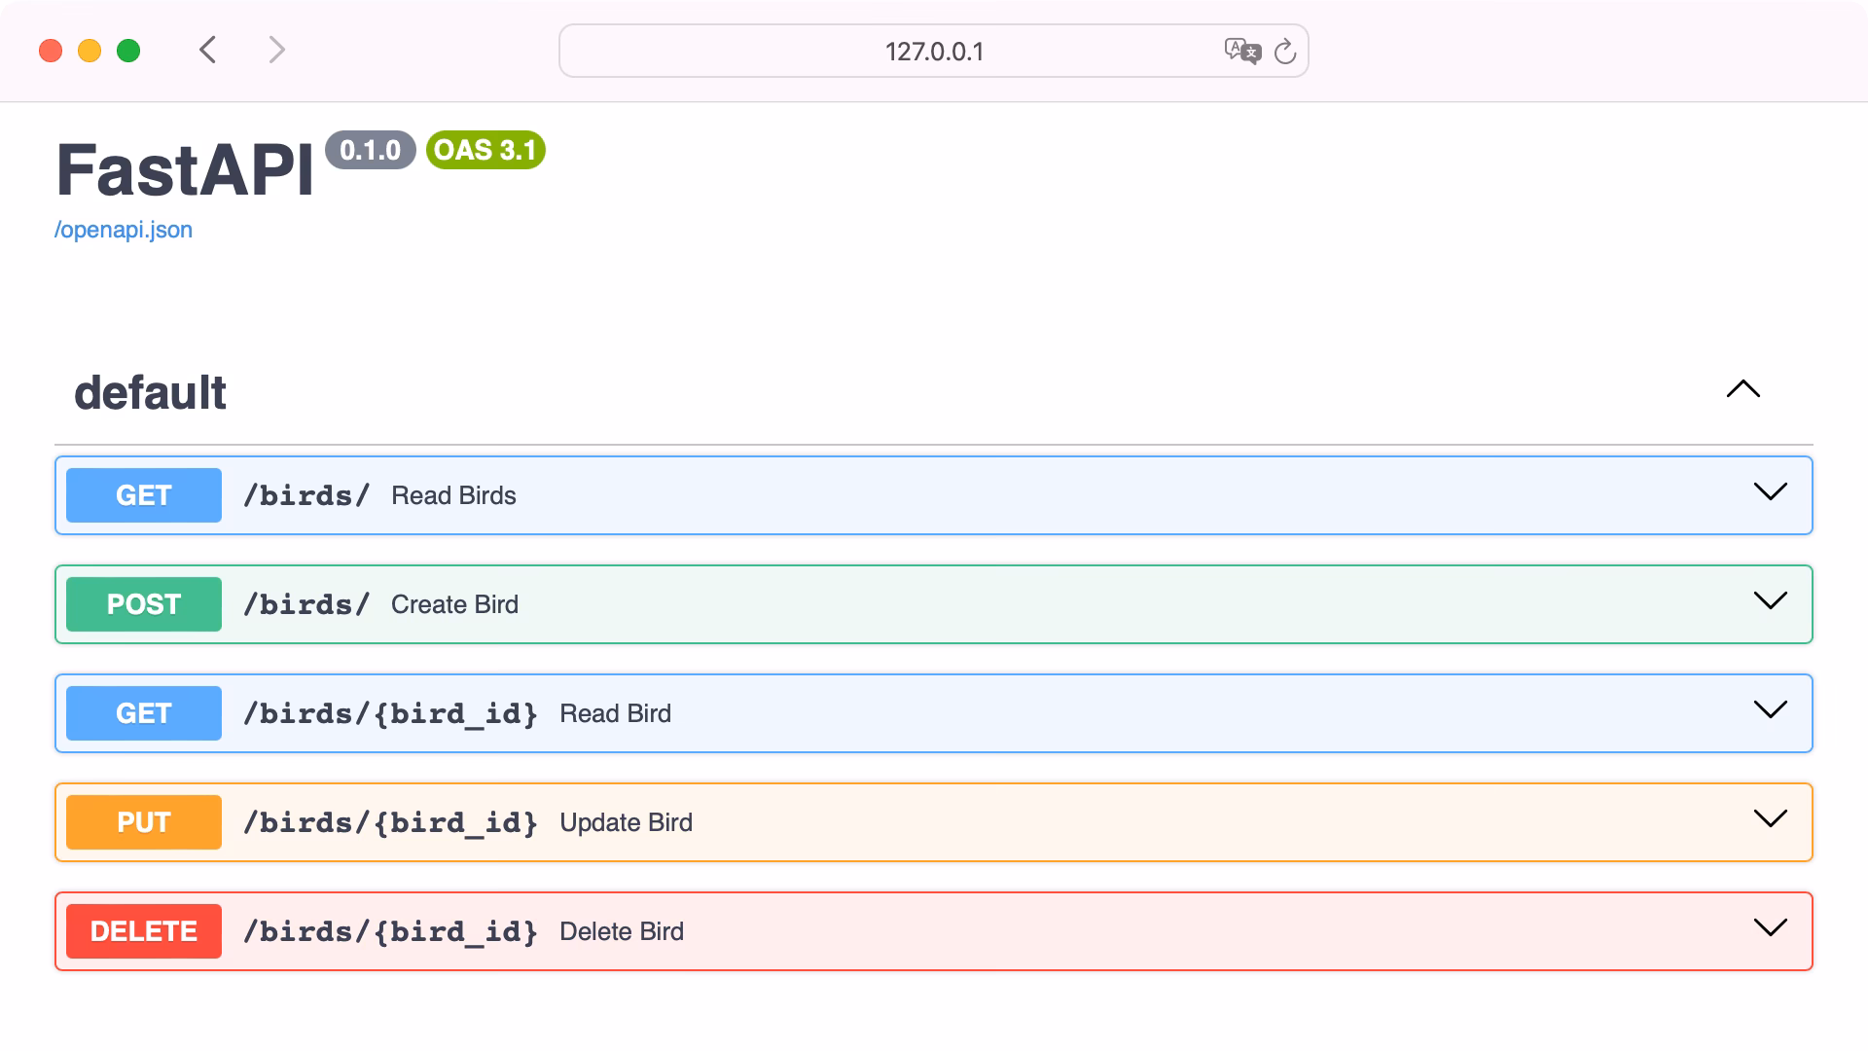Click the 0.1.0 version badge
The image size is (1868, 1051).
pyautogui.click(x=371, y=150)
